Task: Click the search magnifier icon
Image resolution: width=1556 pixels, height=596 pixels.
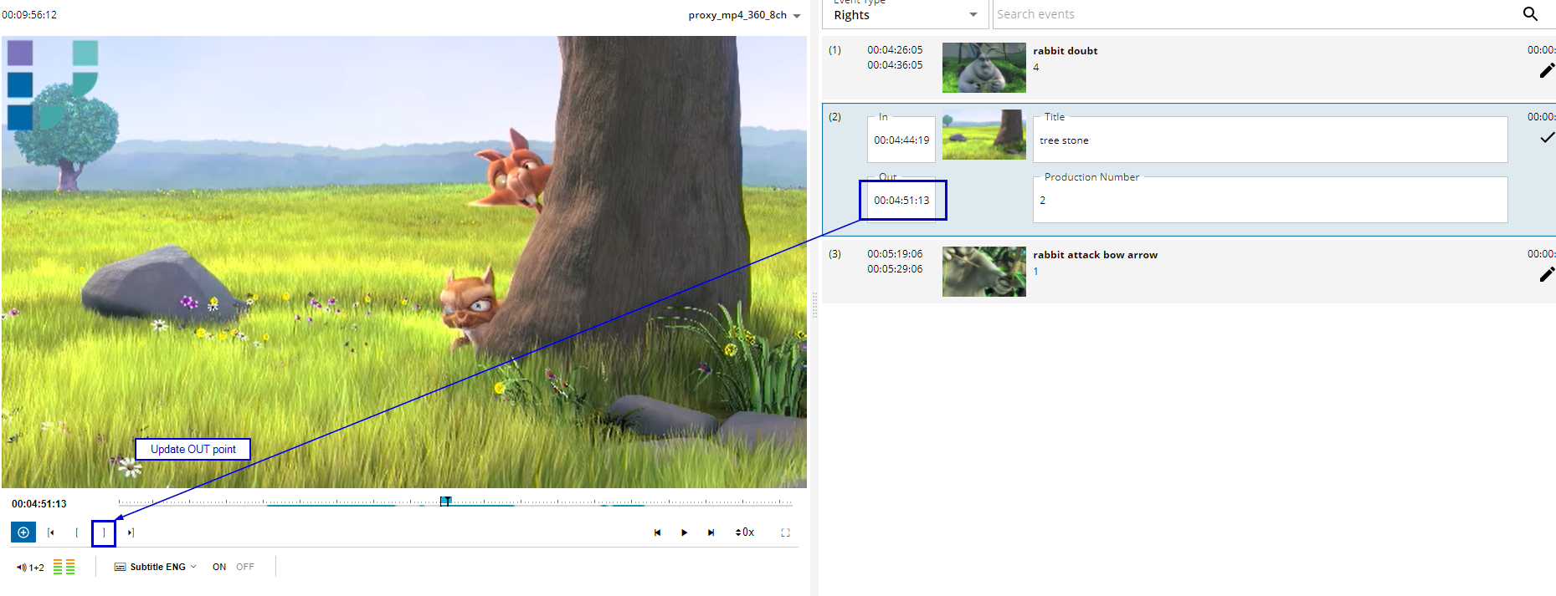Action: tap(1530, 14)
